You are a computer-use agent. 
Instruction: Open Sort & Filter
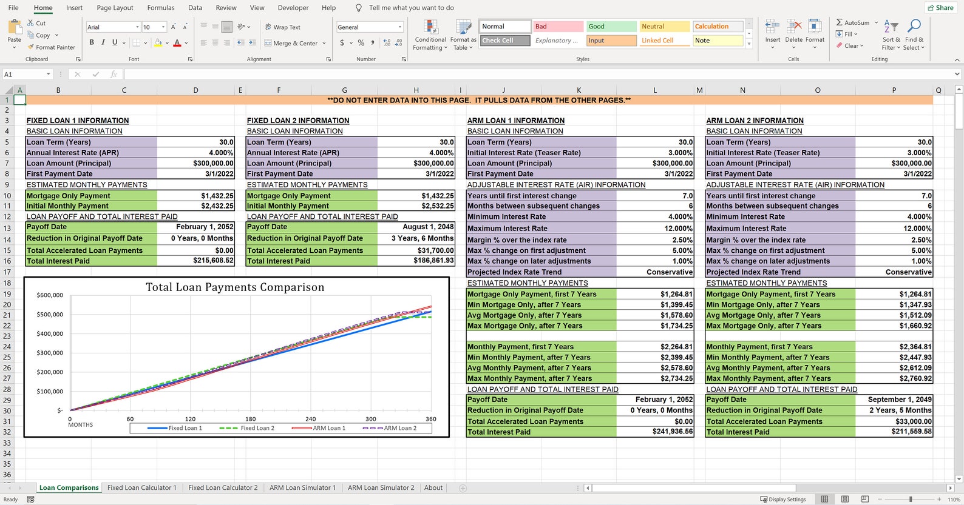pos(891,35)
